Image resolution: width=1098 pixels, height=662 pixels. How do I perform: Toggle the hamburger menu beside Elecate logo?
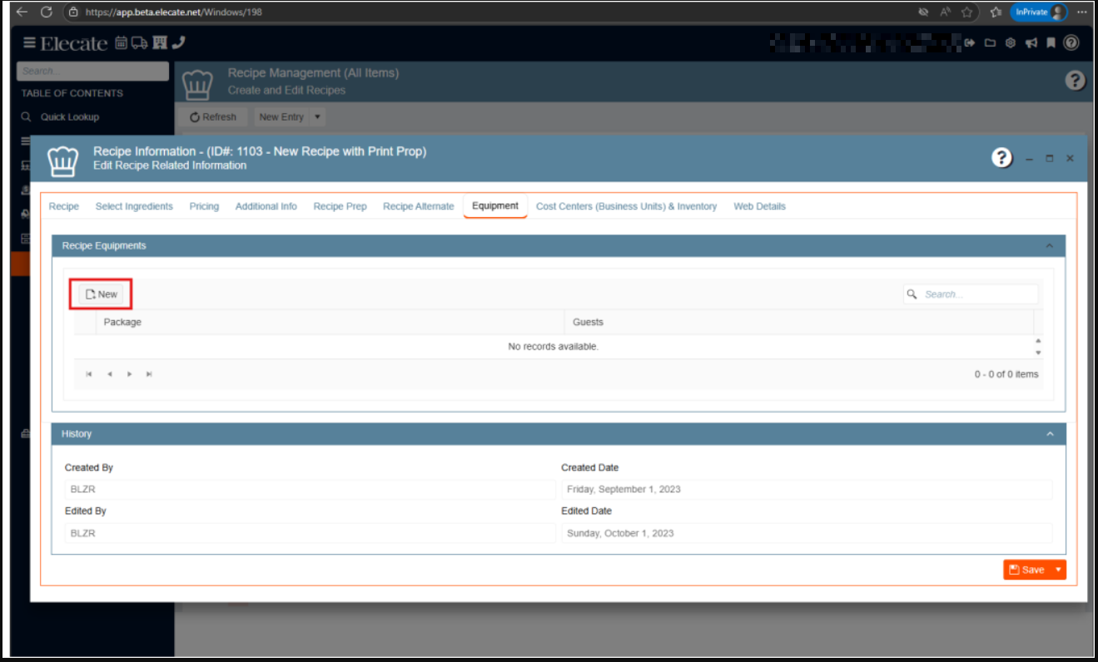[30, 43]
